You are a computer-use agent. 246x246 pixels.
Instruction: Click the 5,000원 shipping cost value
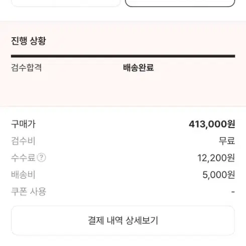219,175
